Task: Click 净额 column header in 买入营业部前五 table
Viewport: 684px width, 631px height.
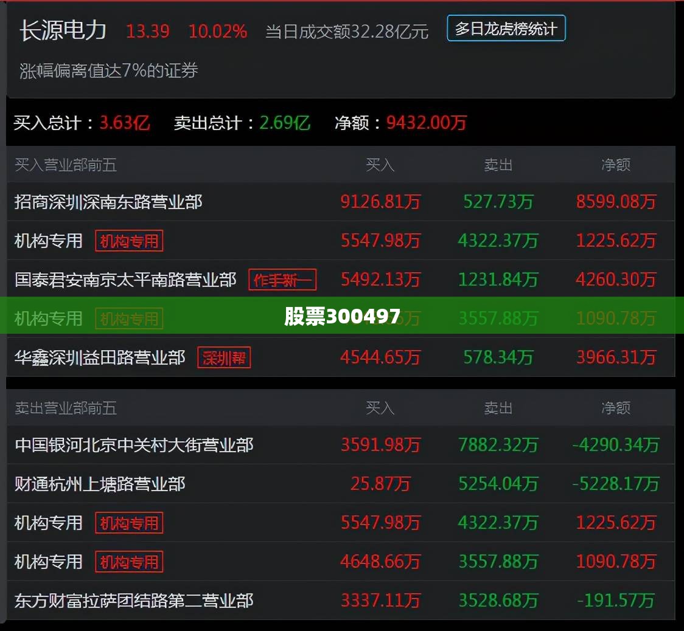Action: pos(616,165)
